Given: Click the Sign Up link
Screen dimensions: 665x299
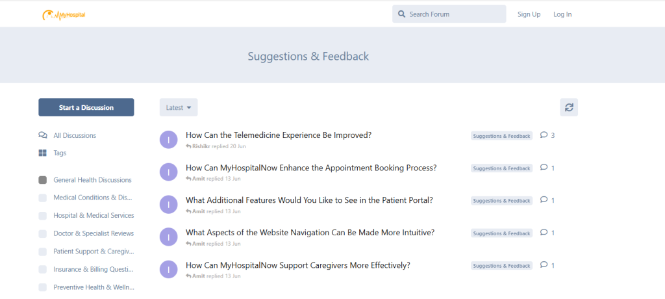Looking at the screenshot, I should (529, 14).
